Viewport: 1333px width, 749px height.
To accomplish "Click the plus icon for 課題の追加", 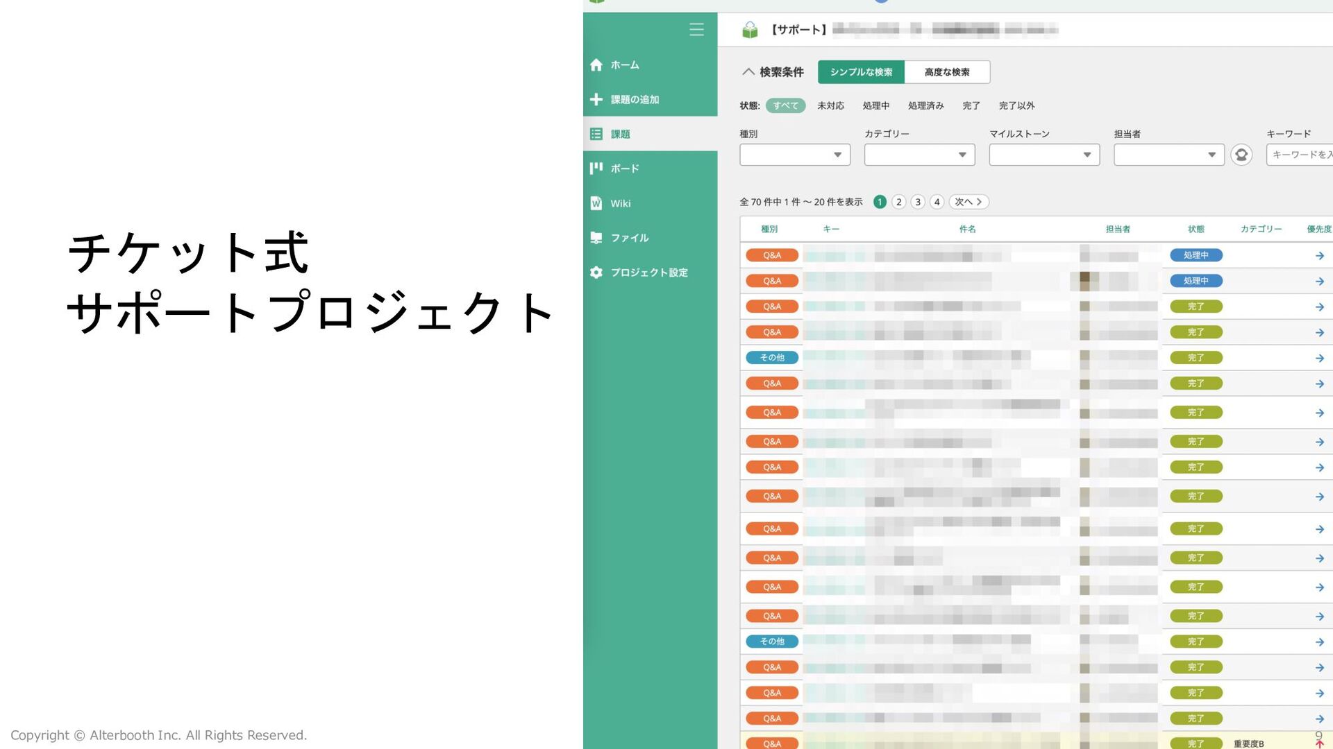I will pyautogui.click(x=596, y=99).
